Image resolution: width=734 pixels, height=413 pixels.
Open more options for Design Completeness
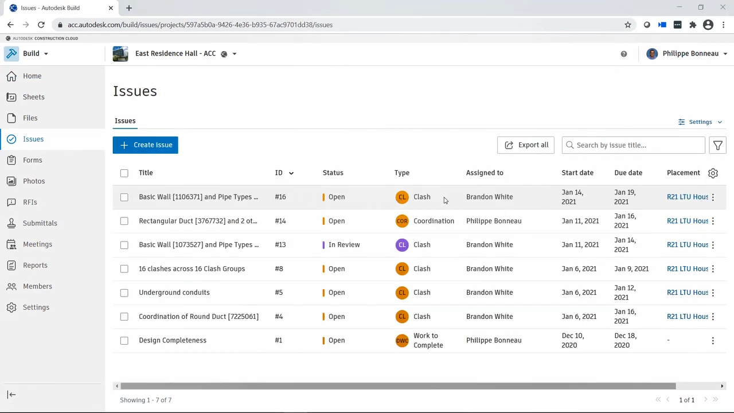pyautogui.click(x=713, y=341)
